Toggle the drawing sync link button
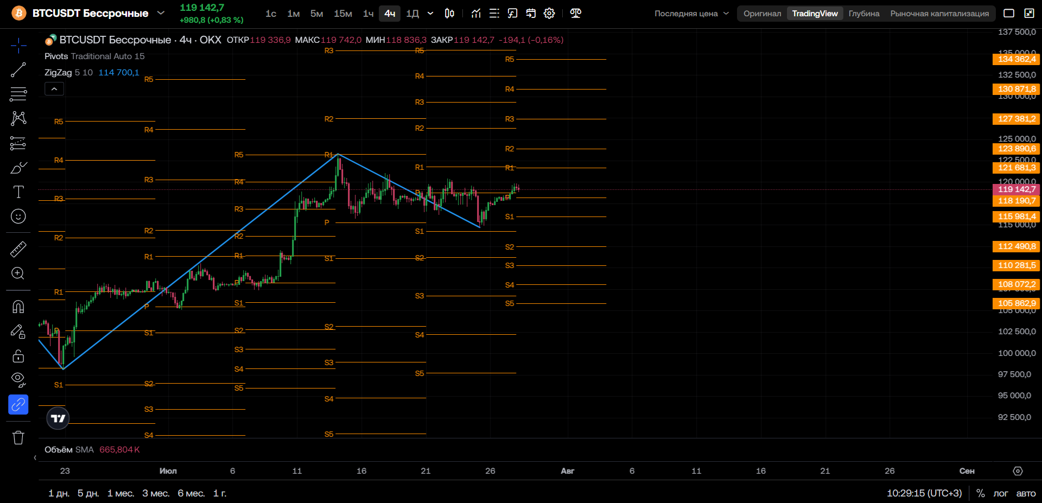The height and width of the screenshot is (503, 1042). 18,404
